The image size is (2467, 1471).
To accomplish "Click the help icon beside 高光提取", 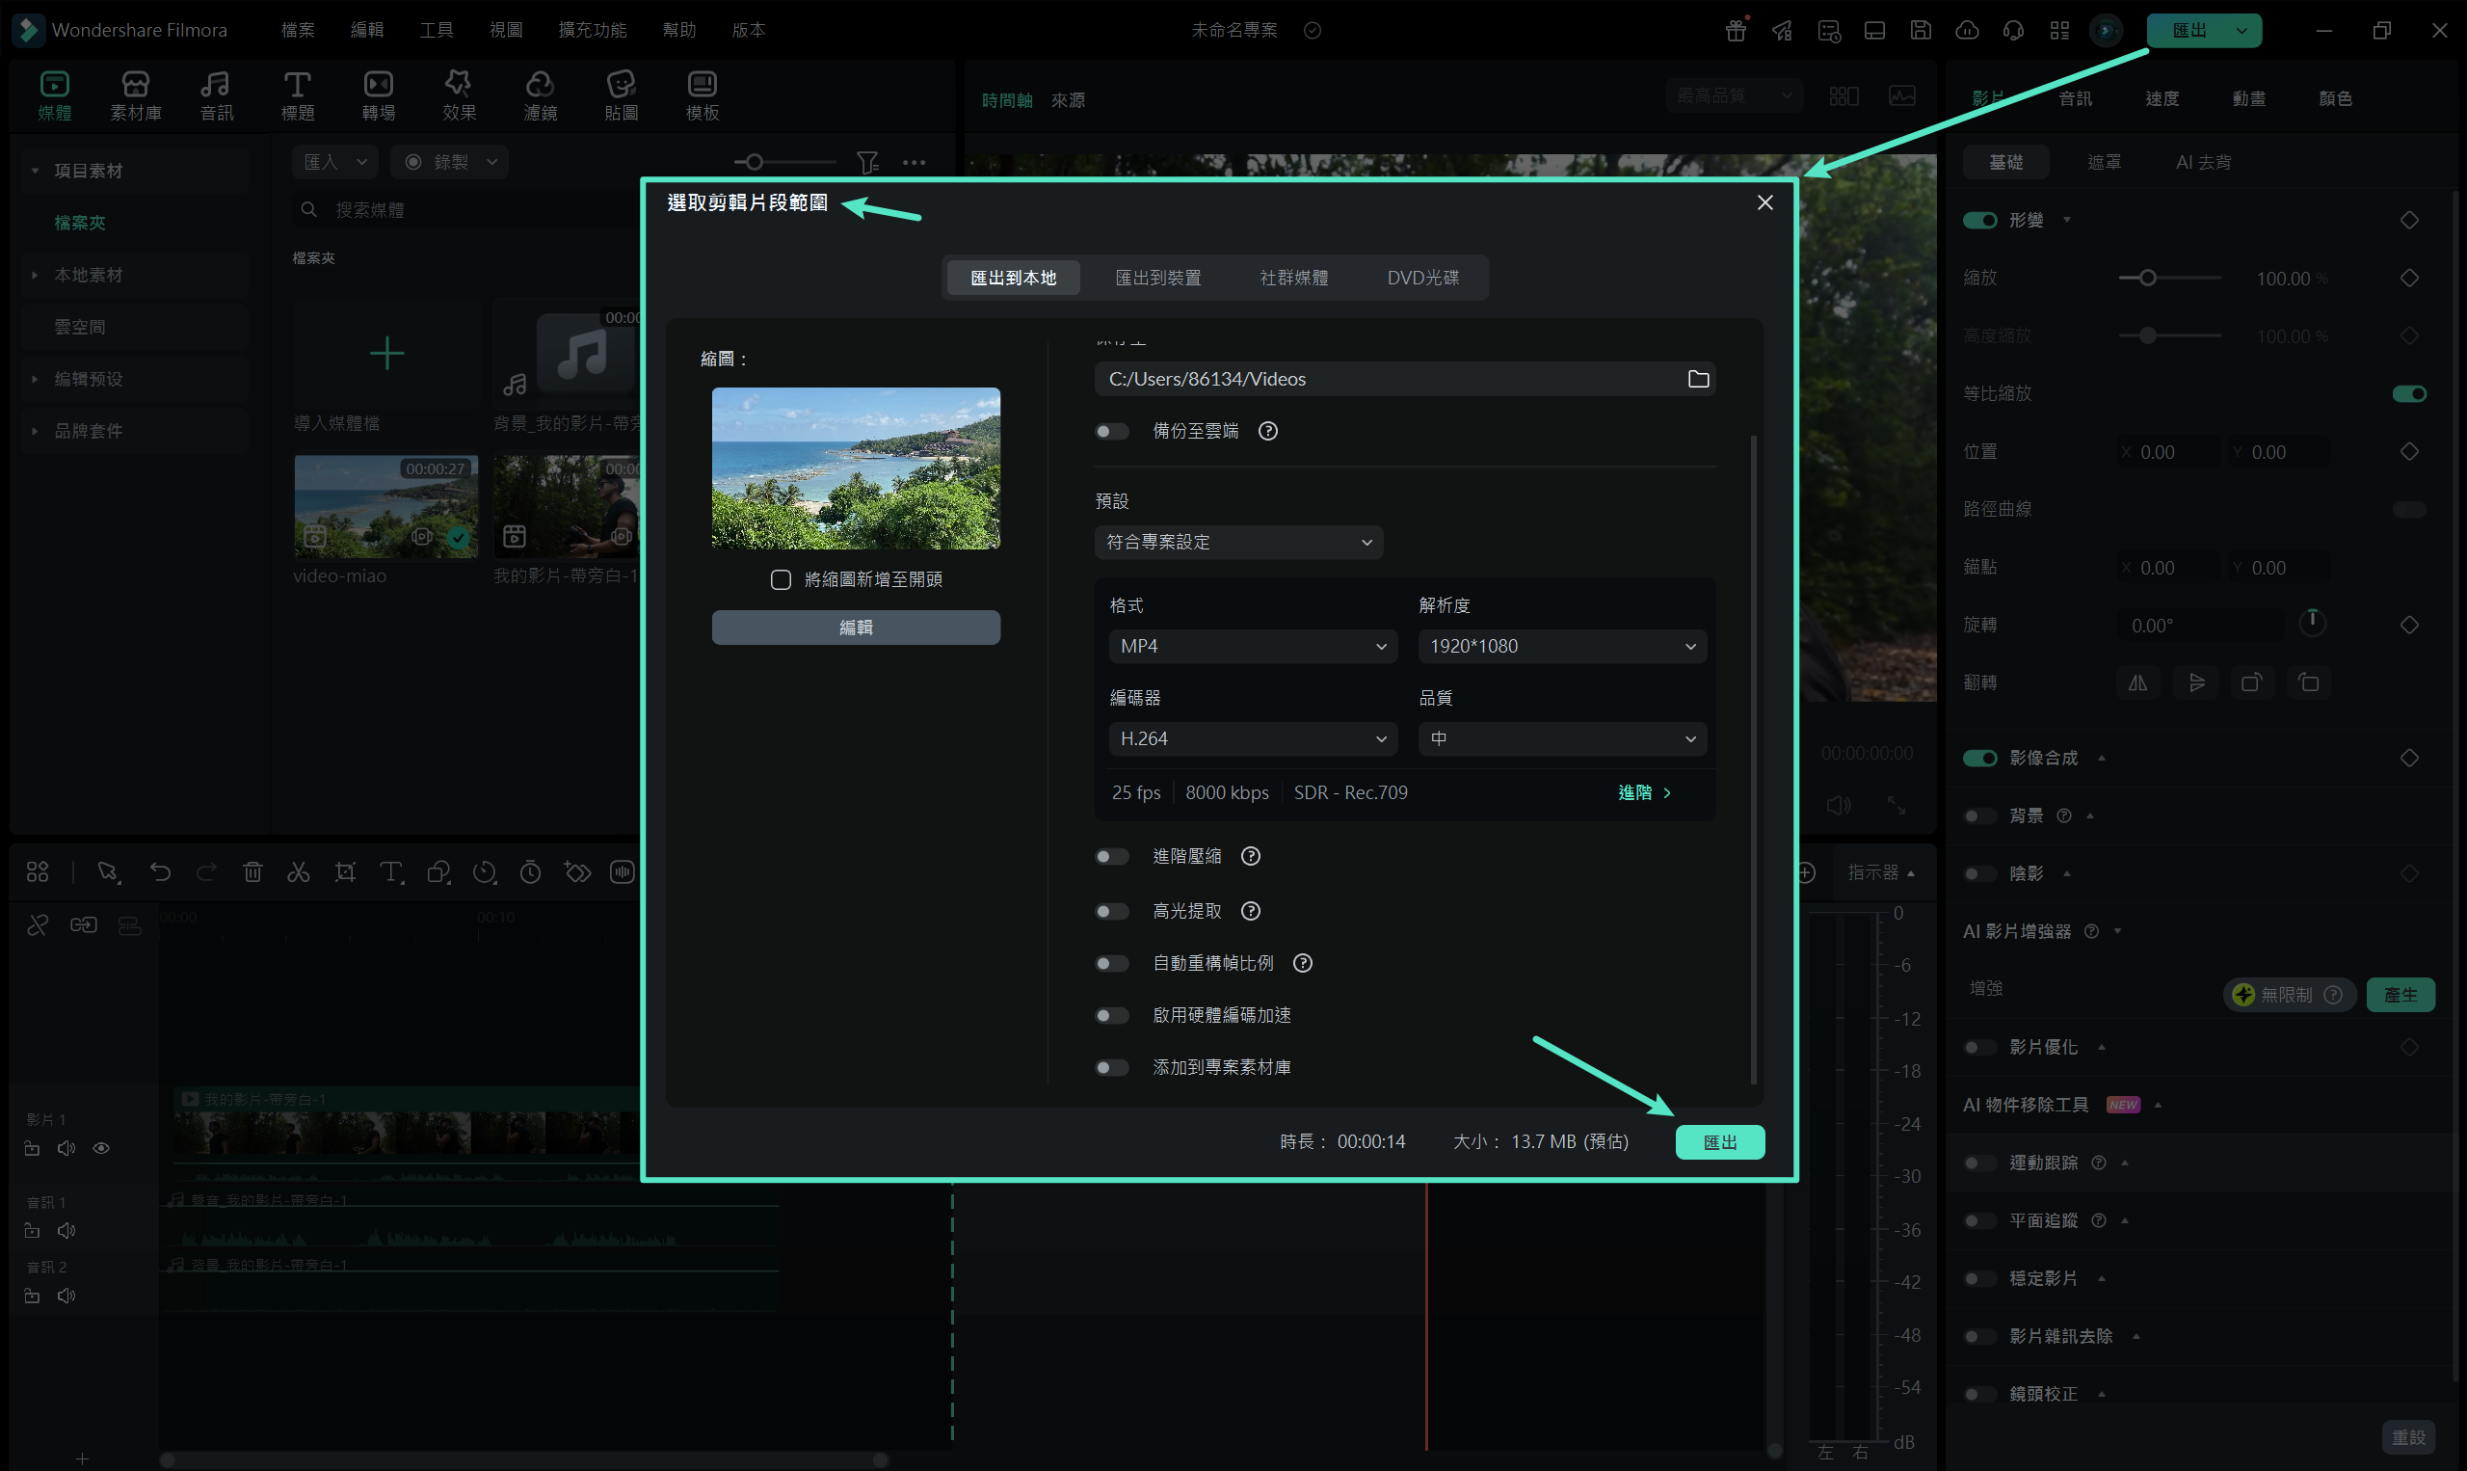I will click(1250, 911).
